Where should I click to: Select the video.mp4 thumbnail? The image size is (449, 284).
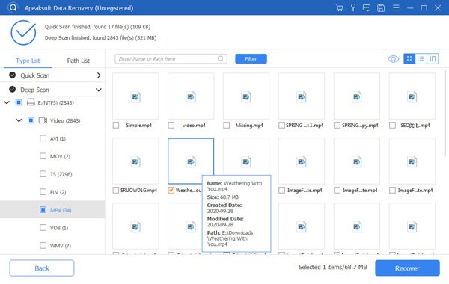point(191,96)
